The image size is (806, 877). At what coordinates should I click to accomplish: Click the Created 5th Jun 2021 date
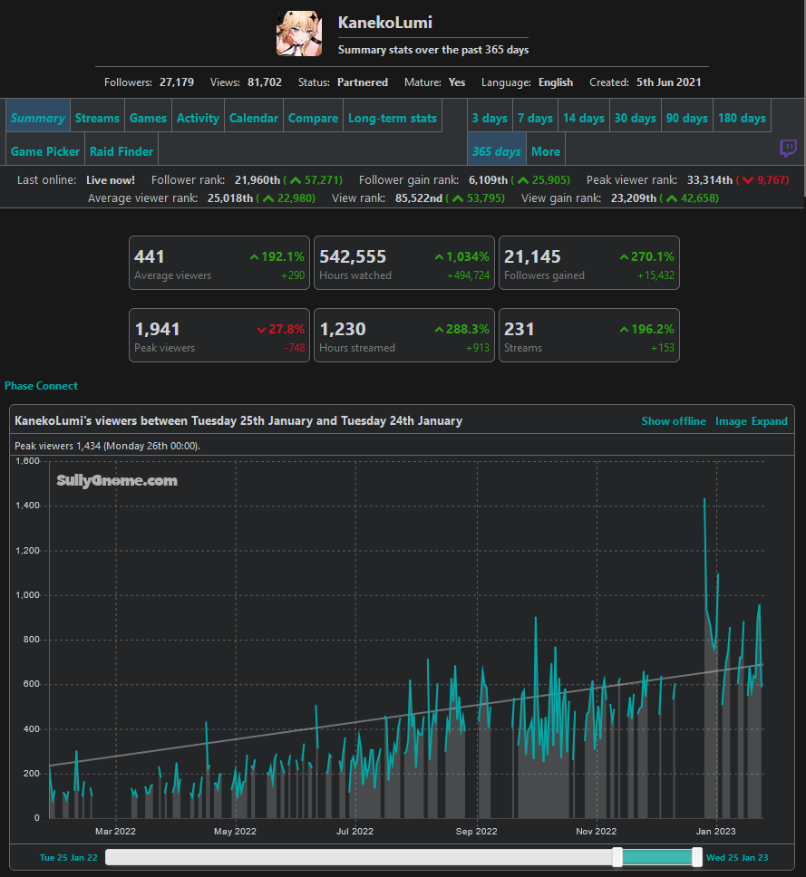click(x=668, y=82)
